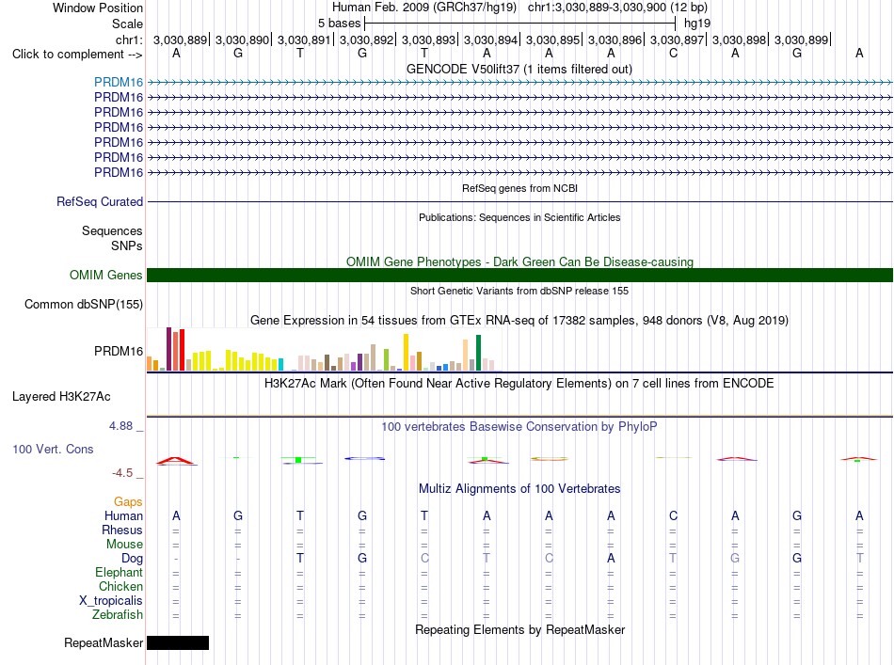Click the Human species label

123,515
